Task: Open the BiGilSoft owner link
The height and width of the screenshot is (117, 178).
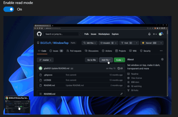Action: click(46, 43)
